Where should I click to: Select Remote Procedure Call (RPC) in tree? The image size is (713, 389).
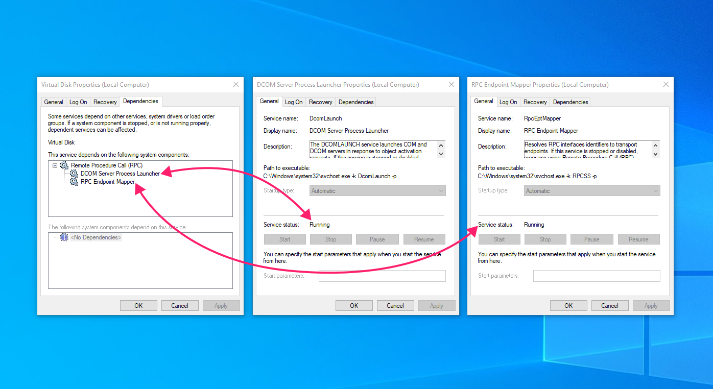pos(107,165)
